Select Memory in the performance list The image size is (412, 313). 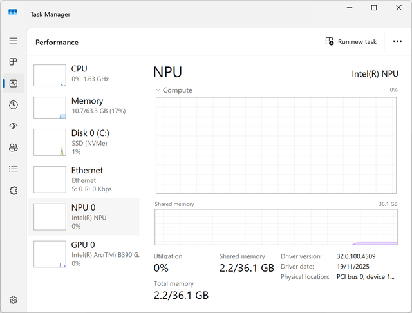pyautogui.click(x=84, y=107)
